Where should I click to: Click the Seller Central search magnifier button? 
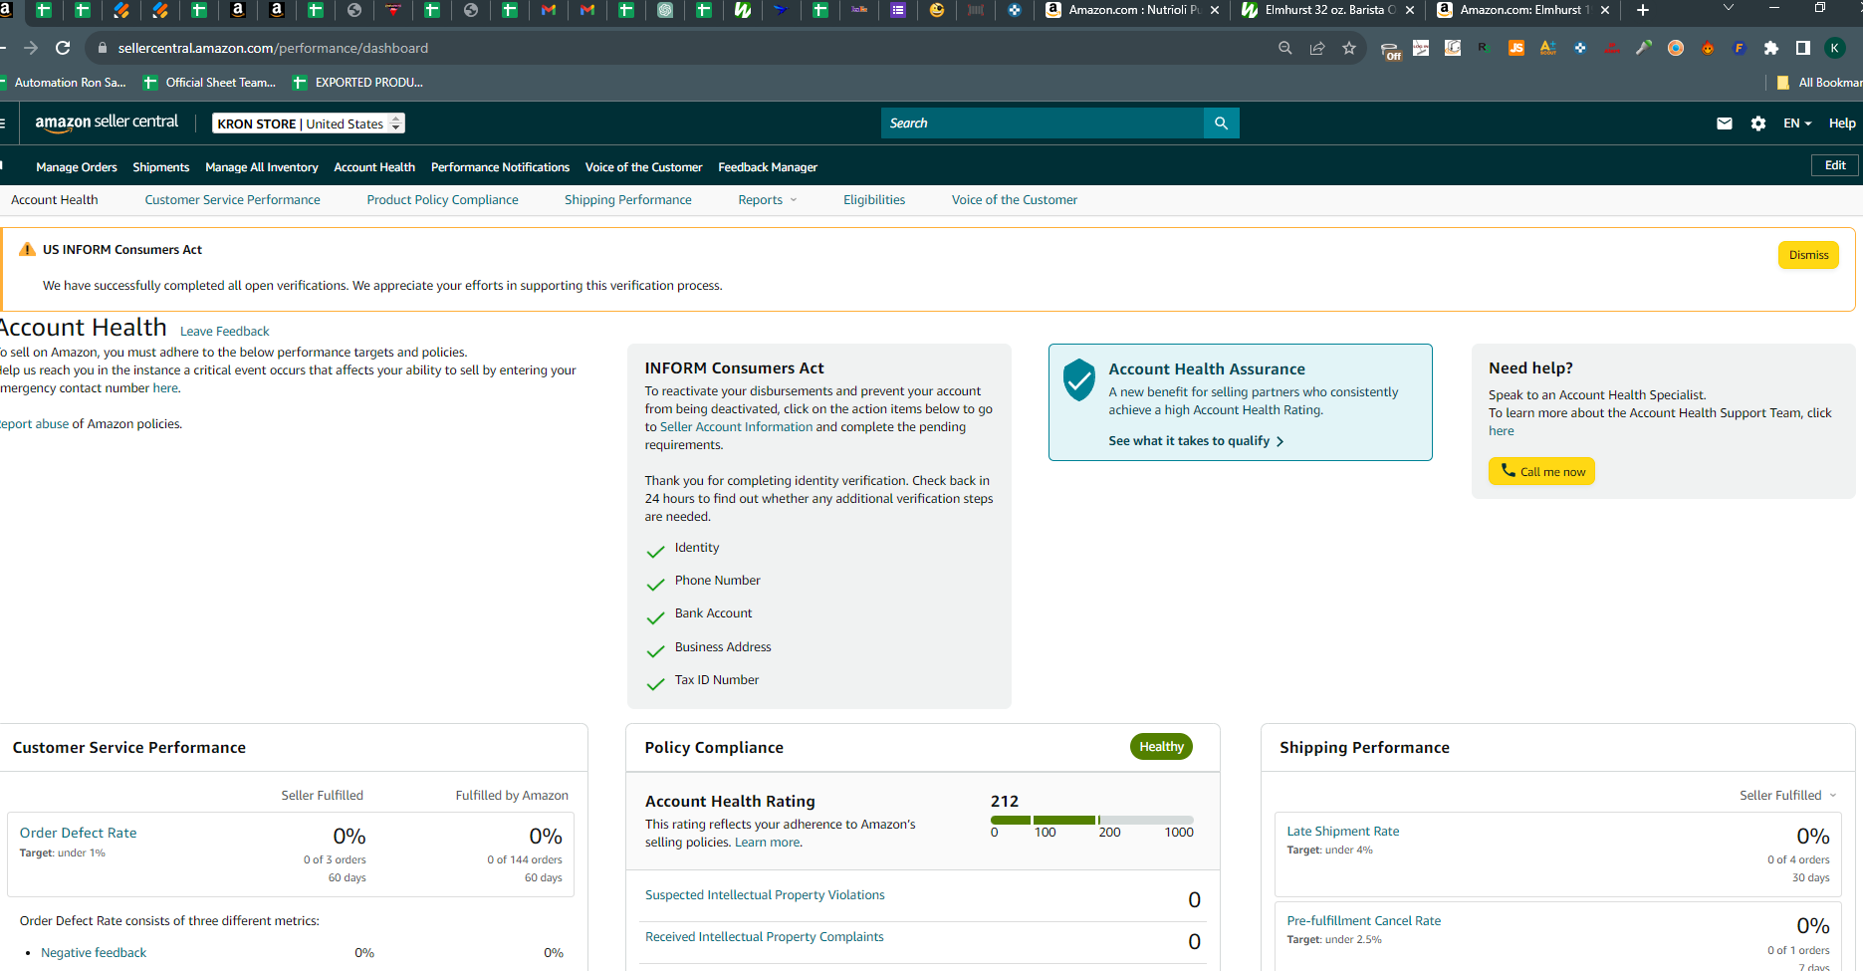pos(1221,123)
